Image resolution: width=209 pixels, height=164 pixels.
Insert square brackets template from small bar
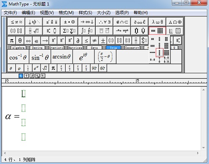click(x=120, y=40)
